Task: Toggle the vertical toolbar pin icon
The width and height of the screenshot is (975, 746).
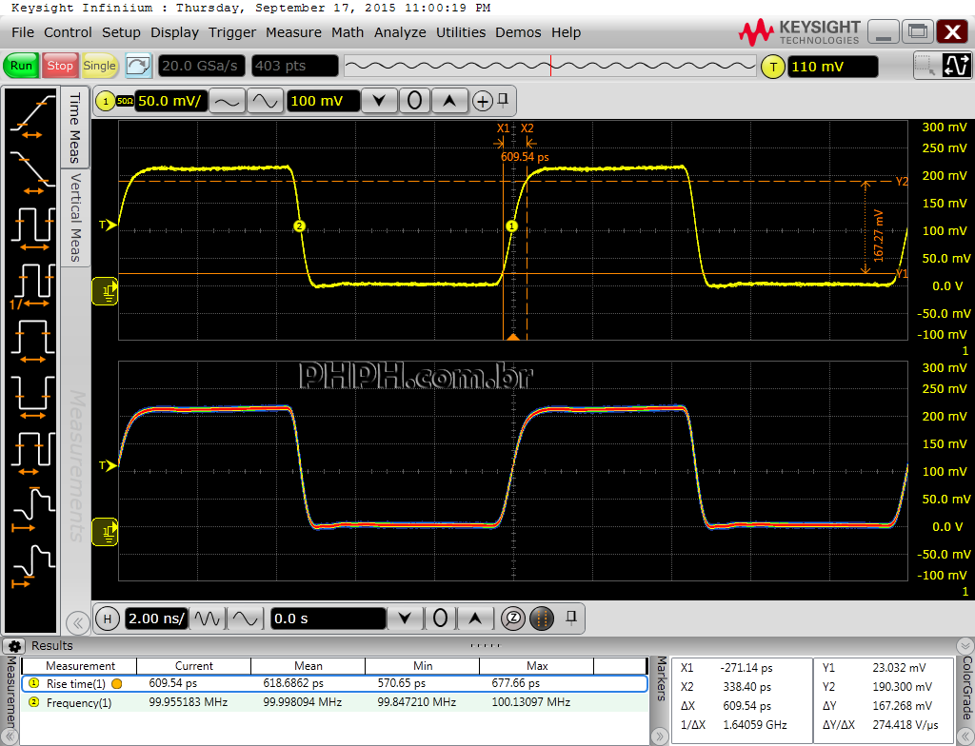Action: pos(504,100)
